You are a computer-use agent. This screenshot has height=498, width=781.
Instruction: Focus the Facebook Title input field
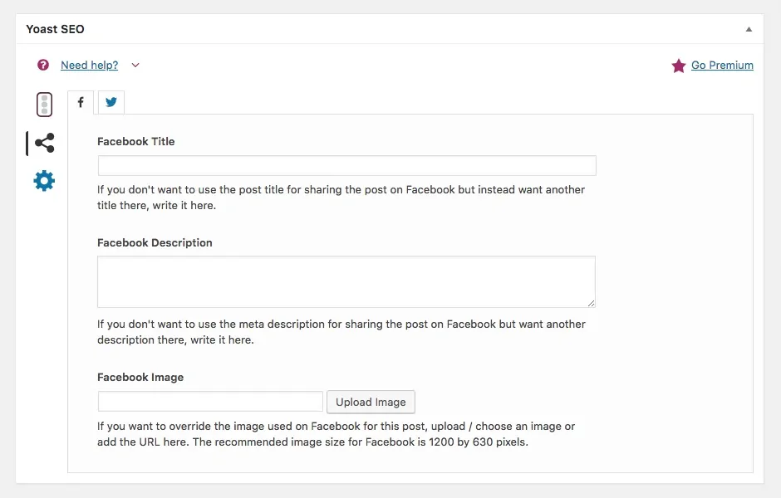[346, 165]
